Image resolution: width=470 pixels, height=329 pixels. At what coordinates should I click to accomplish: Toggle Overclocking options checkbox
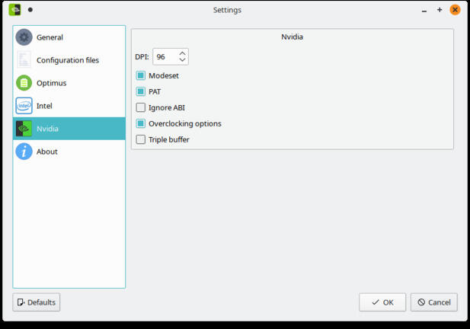pyautogui.click(x=141, y=123)
